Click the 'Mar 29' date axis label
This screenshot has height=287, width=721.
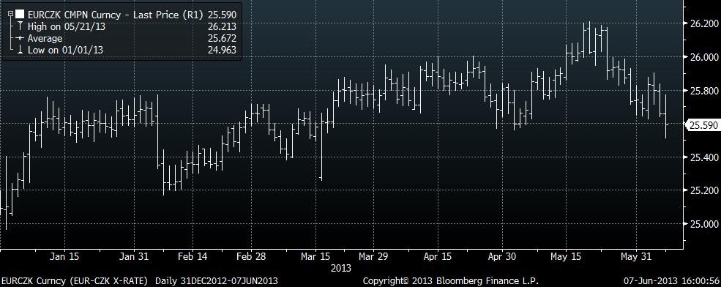tap(373, 257)
